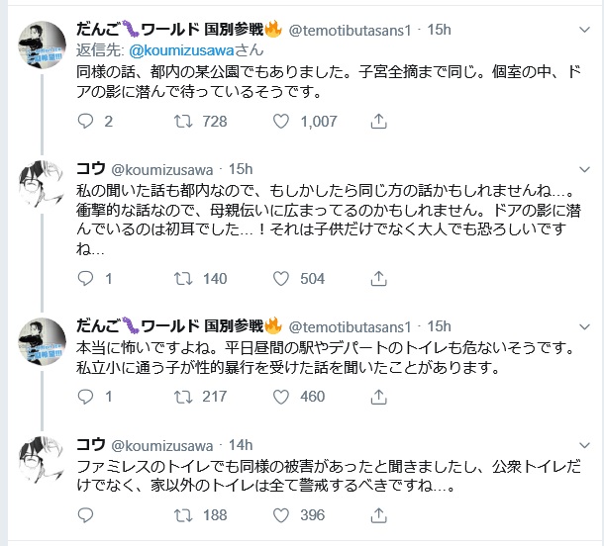The height and width of the screenshot is (546, 604).
Task: Like the tweet with 460 likes
Action: (280, 397)
